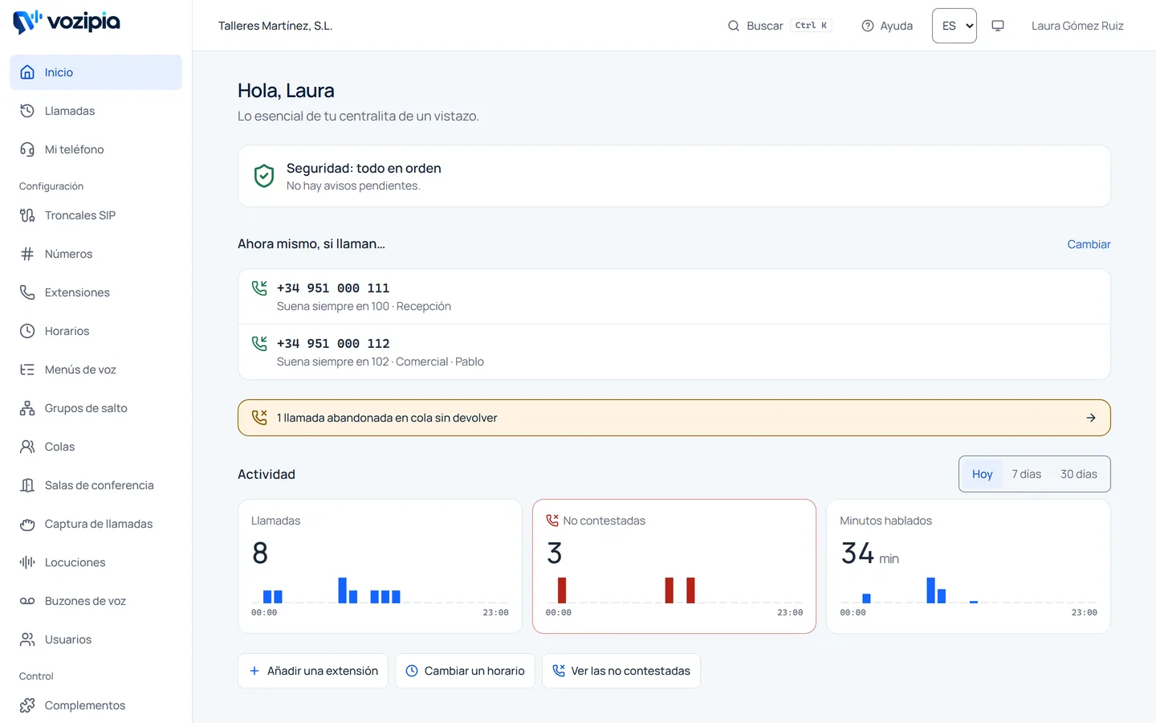Click the Talleres Martínez, S.L. company name

point(275,26)
